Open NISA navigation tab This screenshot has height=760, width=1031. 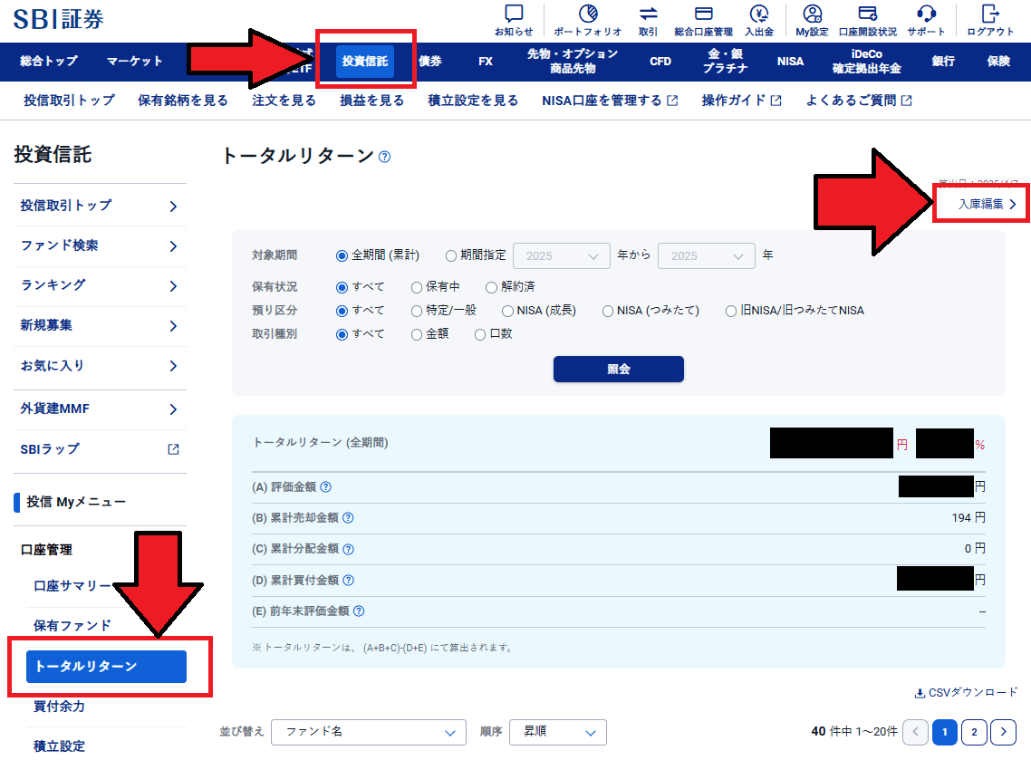[790, 61]
